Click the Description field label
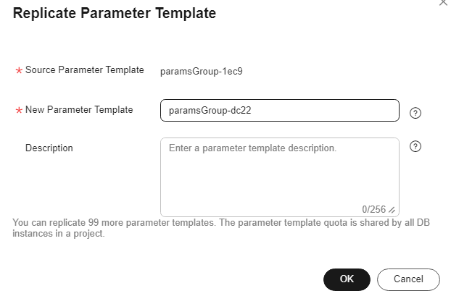 (49, 148)
